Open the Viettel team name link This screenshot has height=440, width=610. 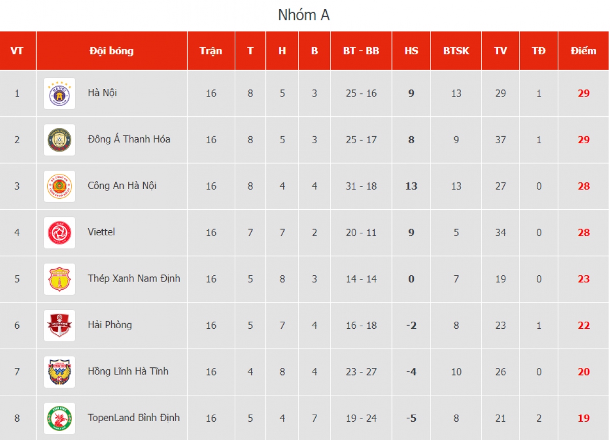[101, 232]
